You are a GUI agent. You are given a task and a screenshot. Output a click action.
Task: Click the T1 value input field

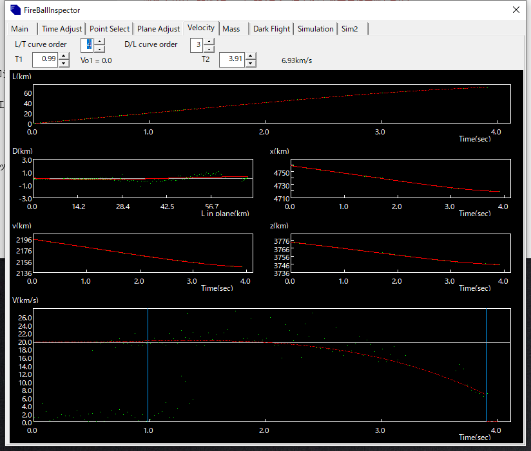45,59
